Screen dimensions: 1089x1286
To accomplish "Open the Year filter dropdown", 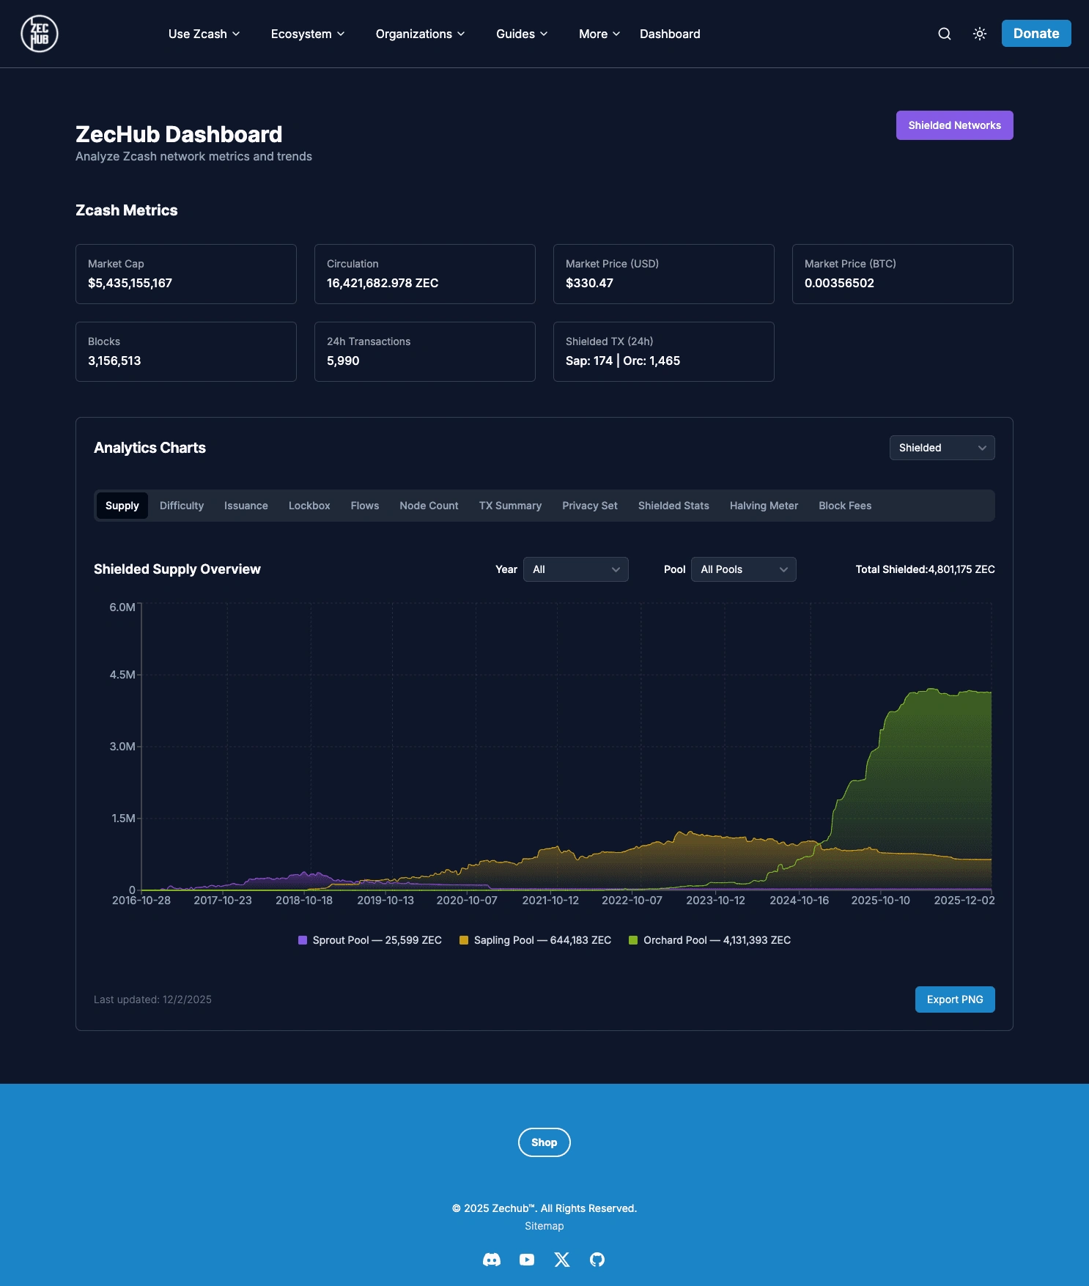I will click(x=576, y=569).
